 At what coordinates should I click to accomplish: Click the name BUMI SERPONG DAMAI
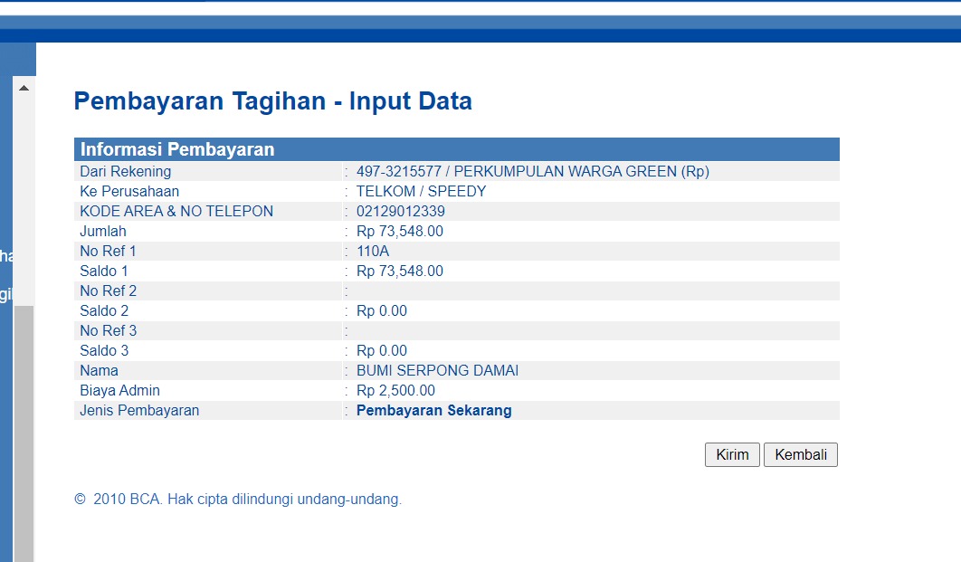coord(437,370)
